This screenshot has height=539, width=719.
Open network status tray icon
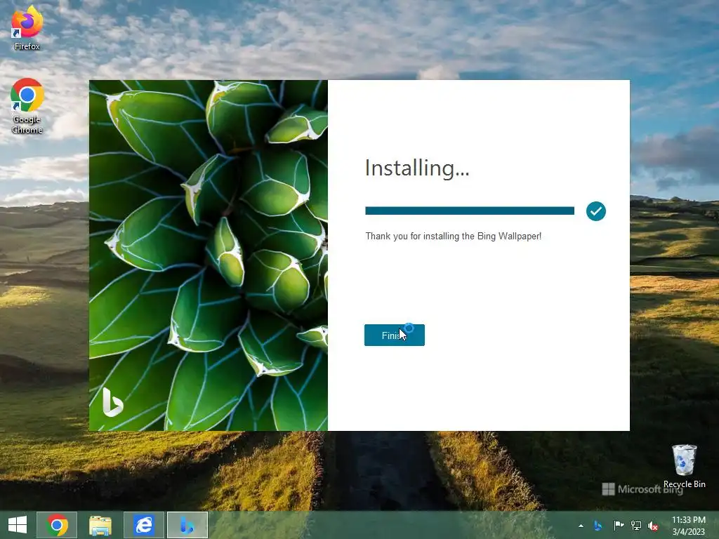[636, 525]
